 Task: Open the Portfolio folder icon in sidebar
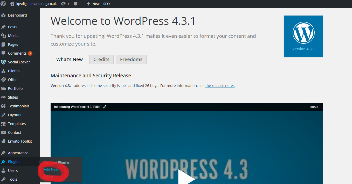tap(3, 89)
